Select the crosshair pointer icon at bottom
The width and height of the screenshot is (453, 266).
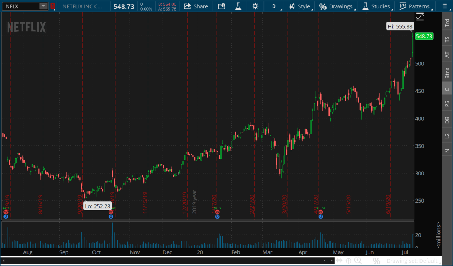click(348, 261)
